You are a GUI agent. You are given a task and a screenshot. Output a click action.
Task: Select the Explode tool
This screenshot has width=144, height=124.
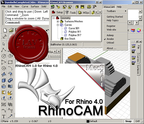click(x=10, y=93)
